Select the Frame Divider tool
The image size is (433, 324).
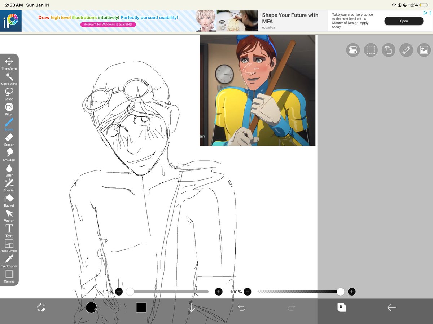pos(9,245)
